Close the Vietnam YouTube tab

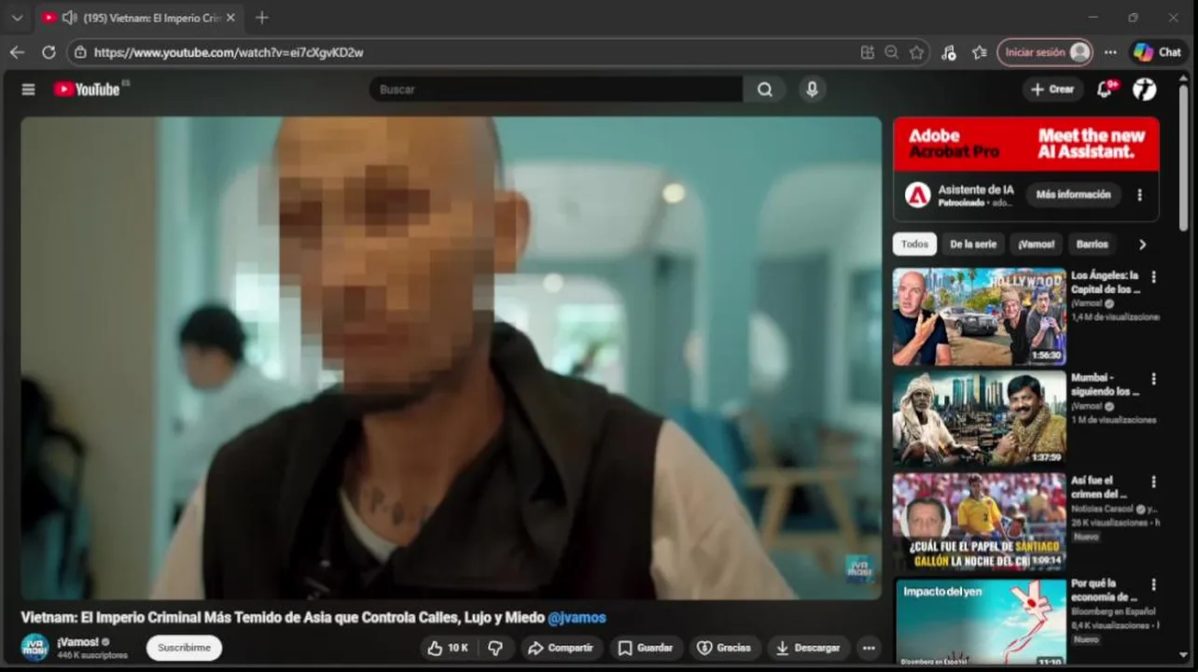point(230,18)
